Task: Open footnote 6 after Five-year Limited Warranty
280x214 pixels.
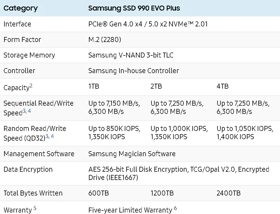Action: pos(175,208)
